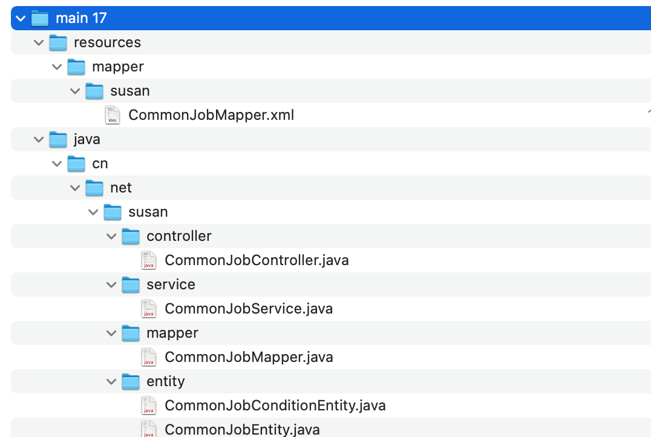651x437 pixels.
Task: Click the CommonJobController.java file icon
Action: (x=149, y=260)
